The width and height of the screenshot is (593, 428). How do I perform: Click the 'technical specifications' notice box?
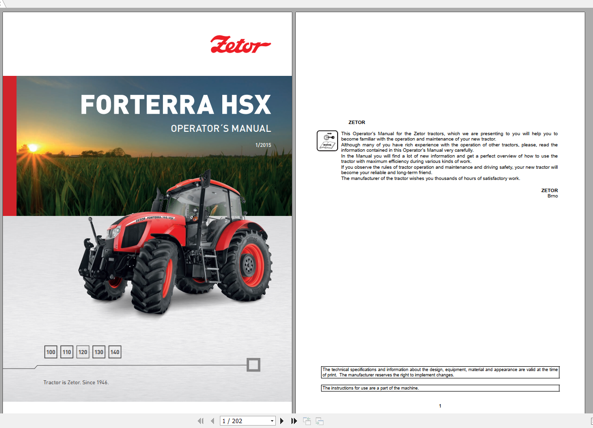440,373
